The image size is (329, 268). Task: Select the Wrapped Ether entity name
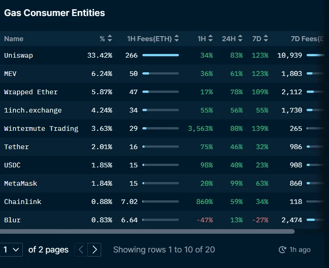coord(31,92)
